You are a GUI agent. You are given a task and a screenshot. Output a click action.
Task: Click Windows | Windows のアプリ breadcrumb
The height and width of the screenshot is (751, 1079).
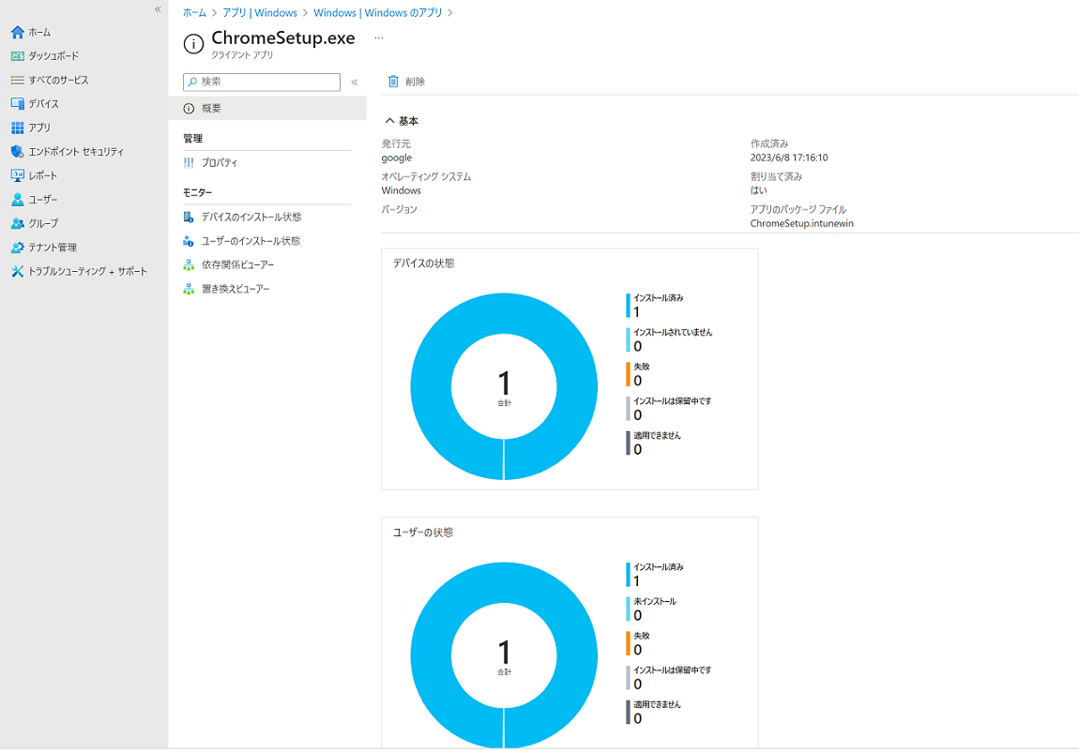tap(379, 13)
